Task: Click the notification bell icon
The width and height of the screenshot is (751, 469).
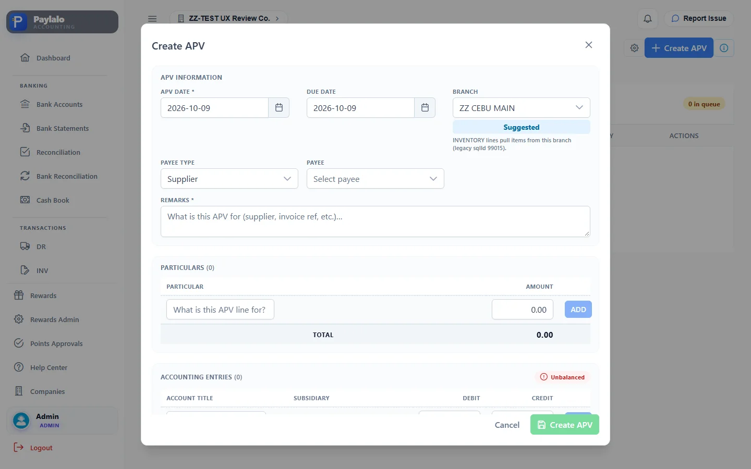Action: (648, 19)
